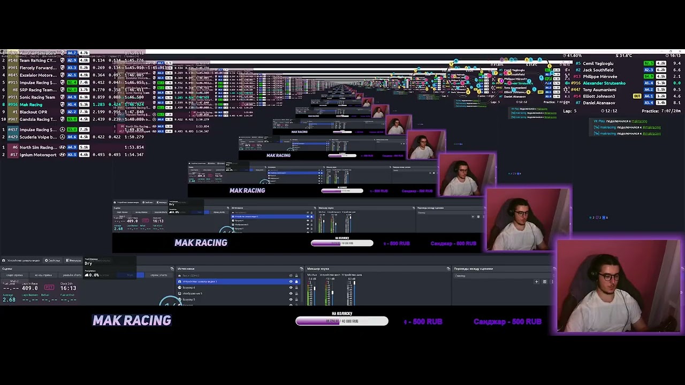
Task: Click the Alexander Strutsenko name in the relative list
Action: click(604, 83)
